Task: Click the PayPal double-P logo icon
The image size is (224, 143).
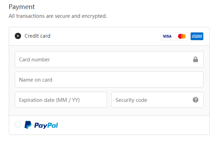Action: tap(28, 125)
